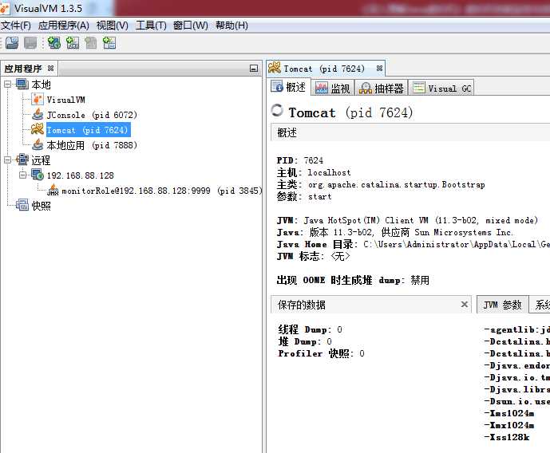Select the 192.168.88.128 host node
This screenshot has width=550, height=453.
[81, 175]
